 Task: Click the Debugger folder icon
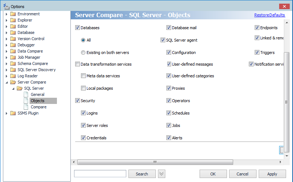(x=13, y=45)
